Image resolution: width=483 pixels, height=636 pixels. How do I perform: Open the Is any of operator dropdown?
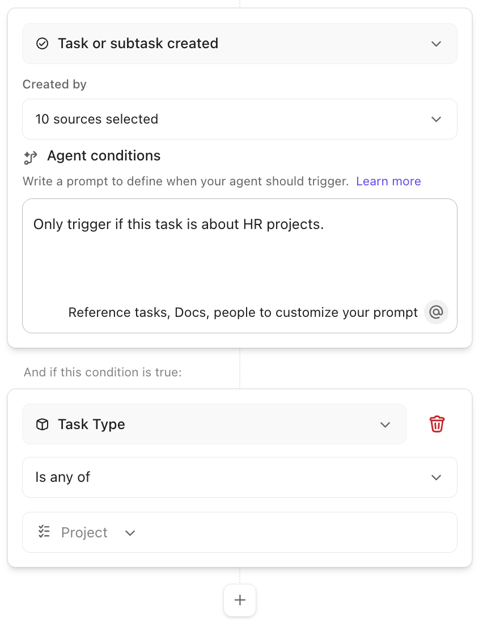click(435, 477)
